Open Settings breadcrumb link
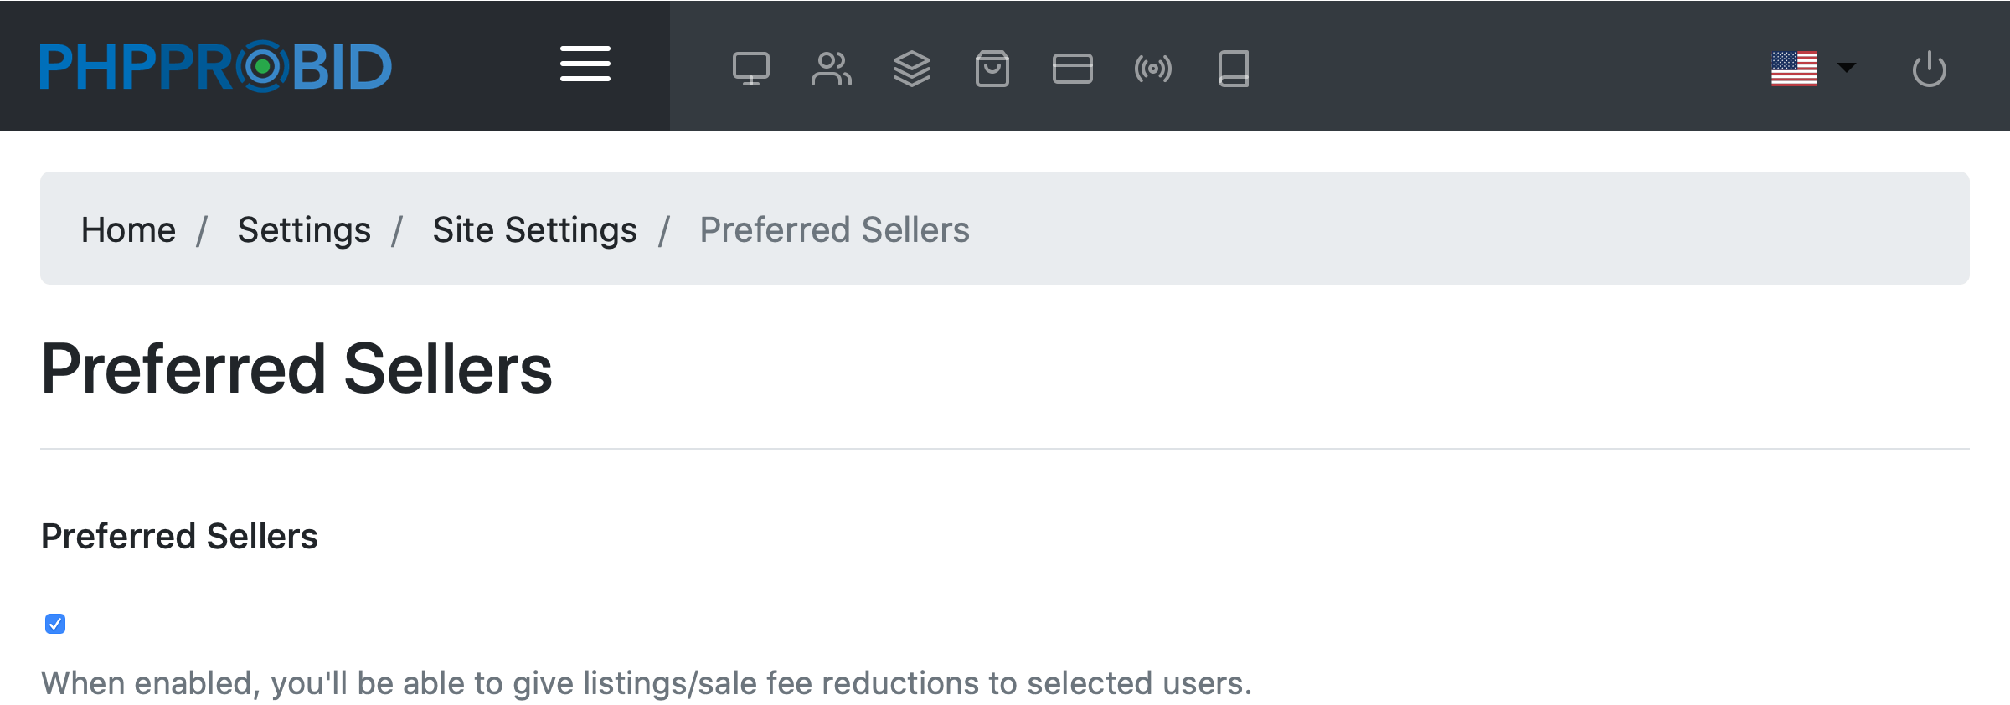The image size is (2010, 705). [x=304, y=229]
